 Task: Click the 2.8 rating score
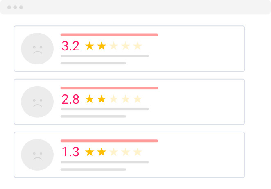coord(70,99)
